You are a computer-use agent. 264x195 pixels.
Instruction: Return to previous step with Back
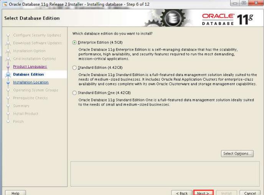point(182,193)
